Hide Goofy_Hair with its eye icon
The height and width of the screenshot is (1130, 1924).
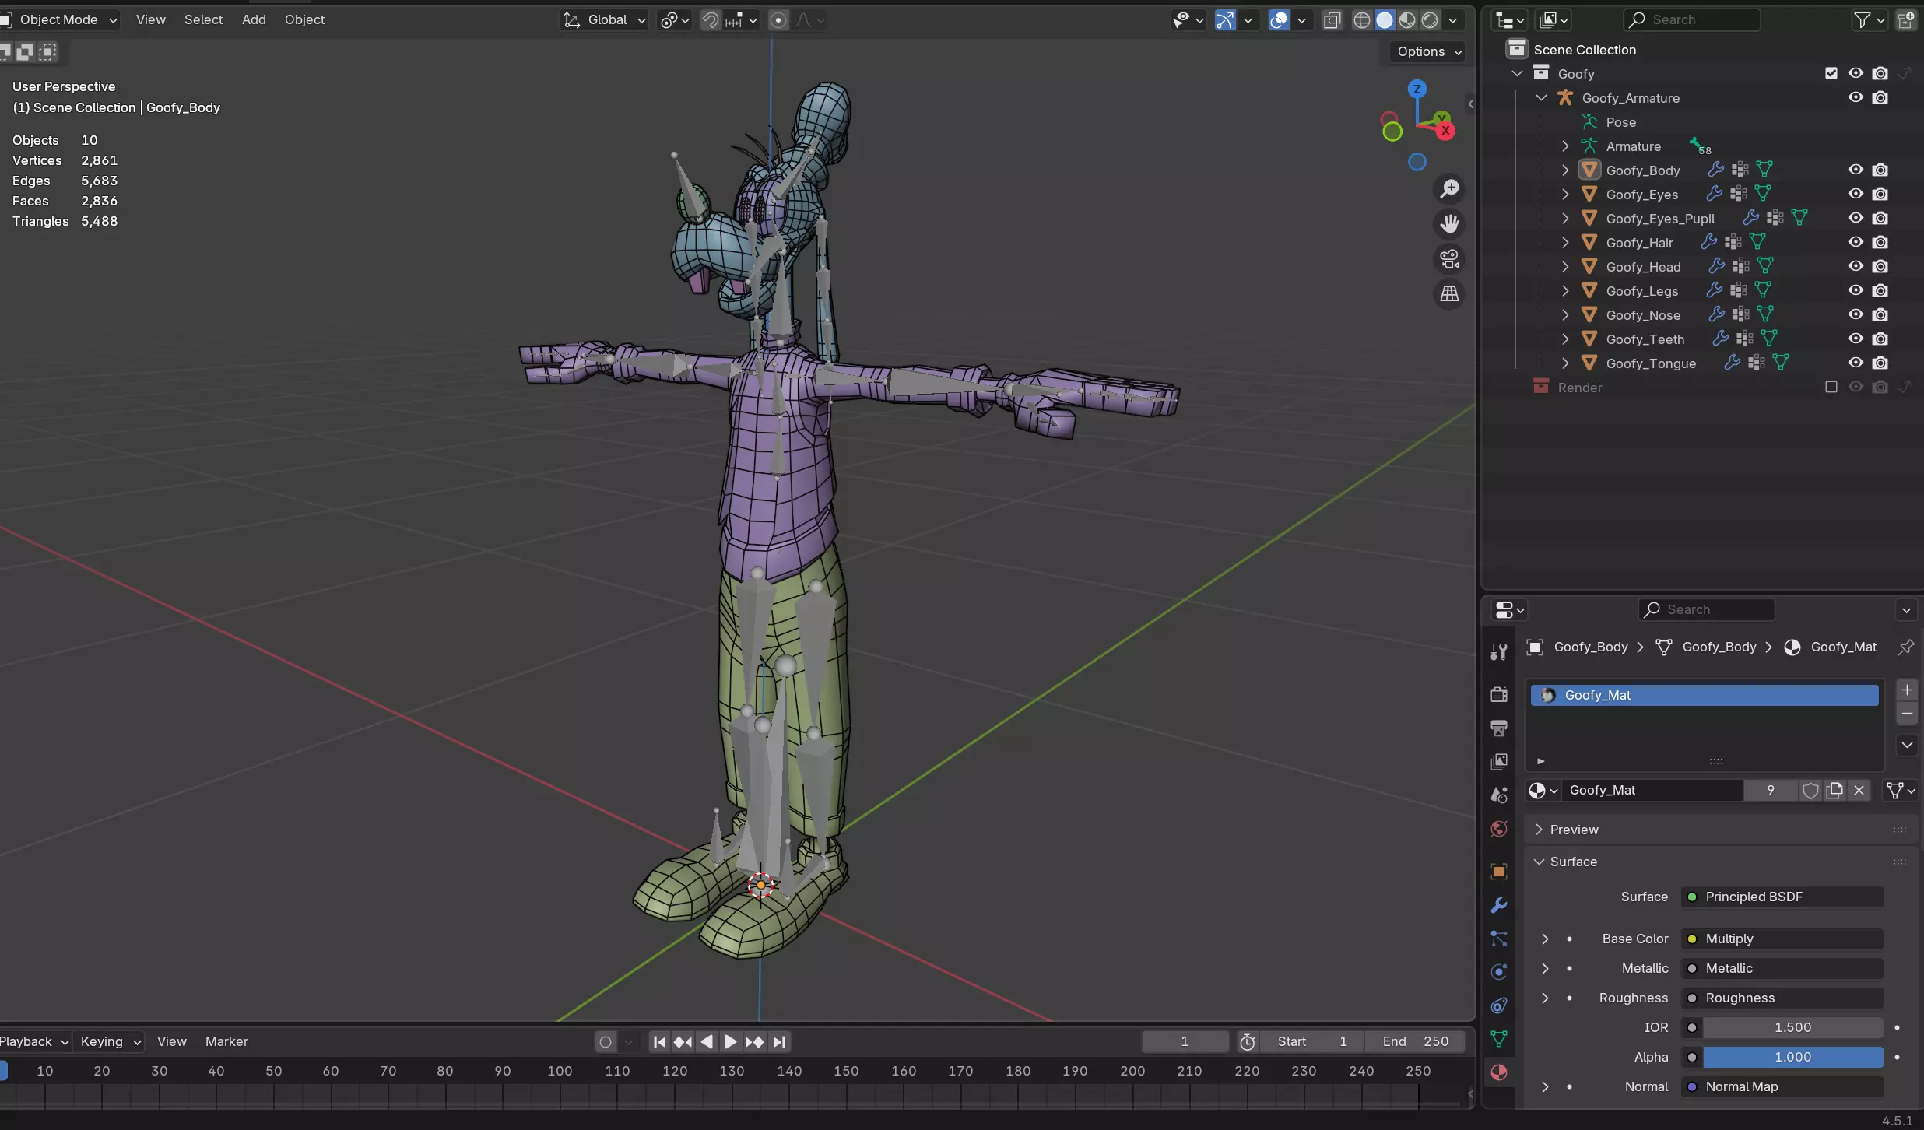[1856, 242]
